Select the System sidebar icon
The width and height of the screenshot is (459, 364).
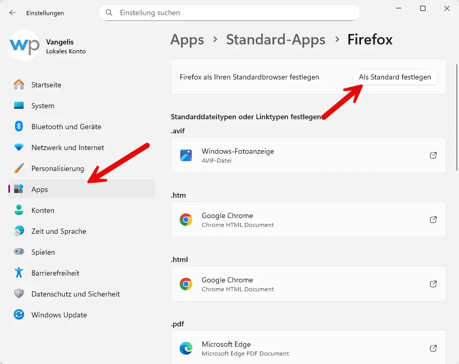(x=19, y=106)
